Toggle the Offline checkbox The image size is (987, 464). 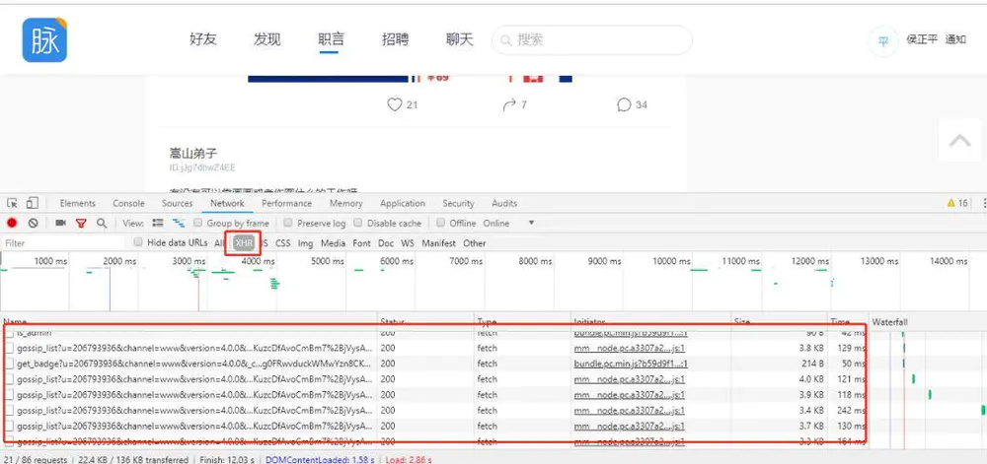click(440, 223)
